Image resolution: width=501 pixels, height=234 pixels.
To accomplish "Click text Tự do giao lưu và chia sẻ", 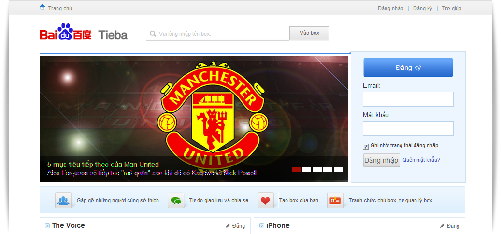I will (218, 201).
